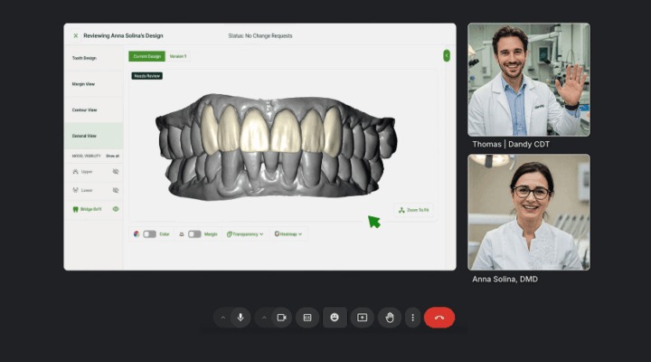Image resolution: width=651 pixels, height=362 pixels.
Task: Open the three-dot more options menu
Action: coord(413,318)
